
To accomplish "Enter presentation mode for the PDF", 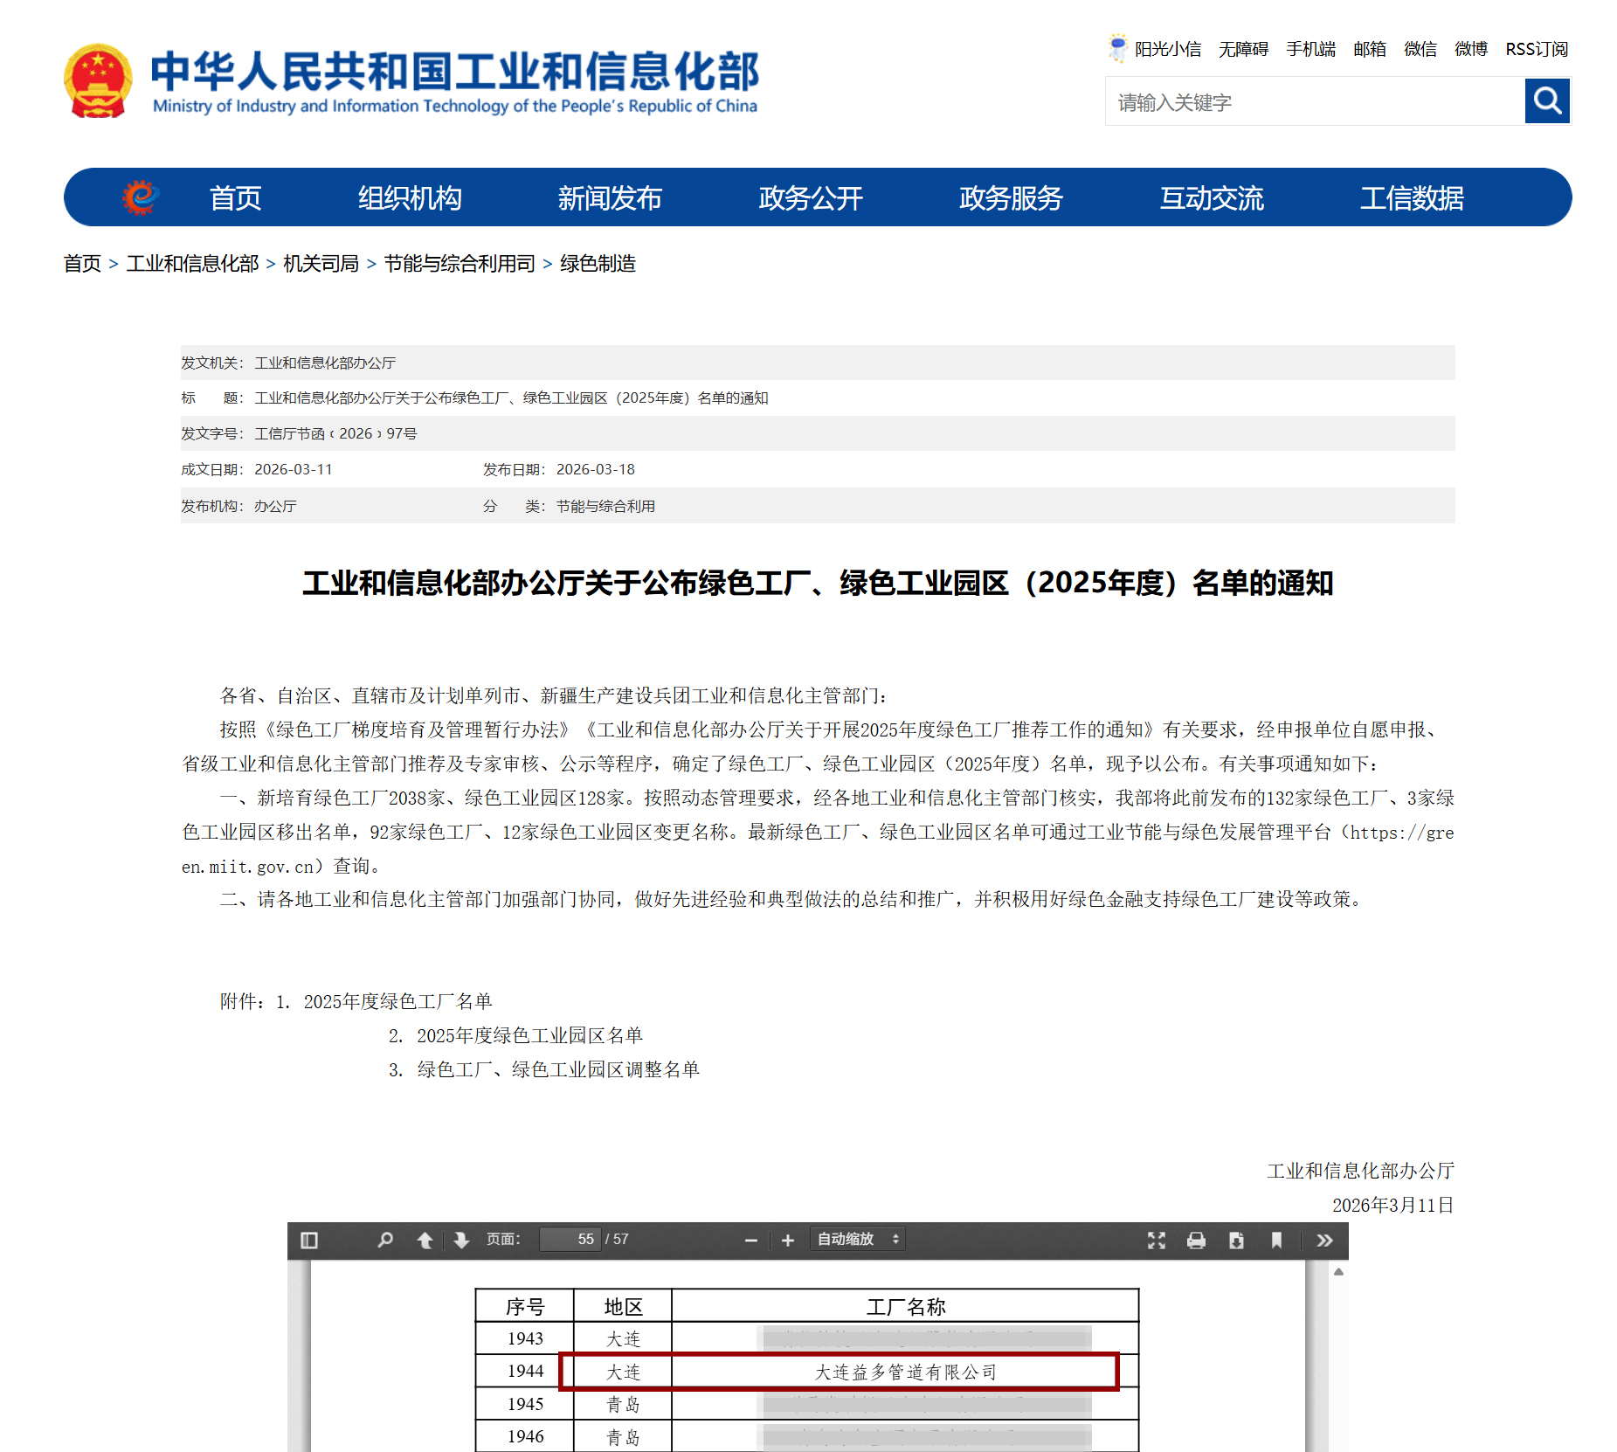I will 1157,1240.
